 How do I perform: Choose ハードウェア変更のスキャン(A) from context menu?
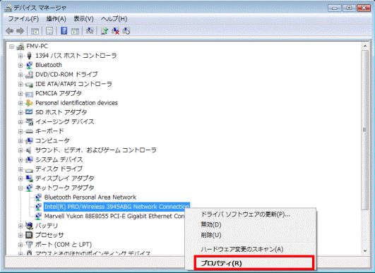point(242,249)
